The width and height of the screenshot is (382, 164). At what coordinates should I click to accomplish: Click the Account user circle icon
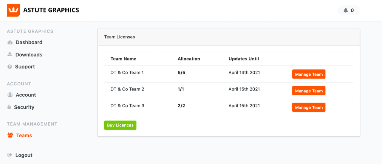click(x=10, y=95)
